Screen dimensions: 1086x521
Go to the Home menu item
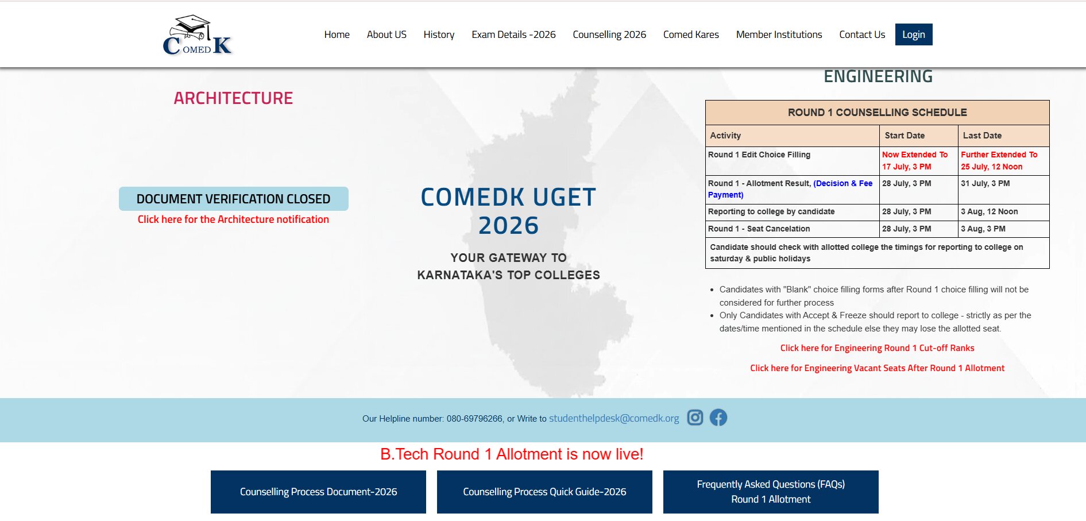[337, 34]
